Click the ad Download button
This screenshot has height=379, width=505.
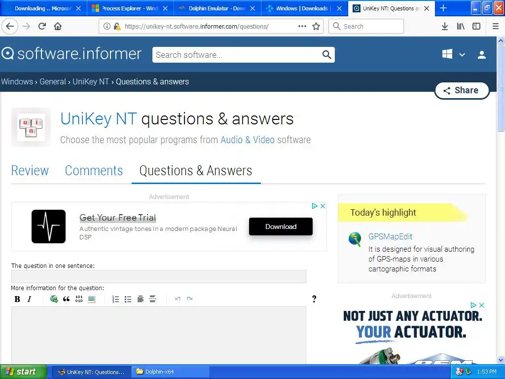coord(281,227)
